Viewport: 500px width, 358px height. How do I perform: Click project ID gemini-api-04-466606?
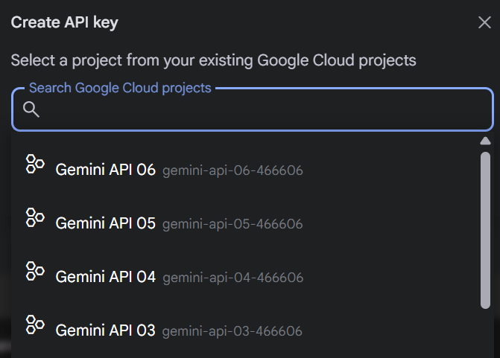232,278
